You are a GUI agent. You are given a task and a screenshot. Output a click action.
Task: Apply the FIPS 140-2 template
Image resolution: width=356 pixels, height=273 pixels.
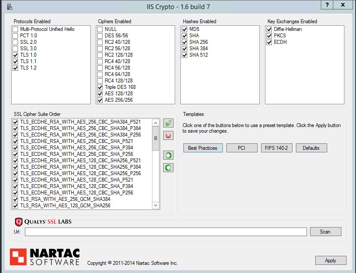point(276,148)
